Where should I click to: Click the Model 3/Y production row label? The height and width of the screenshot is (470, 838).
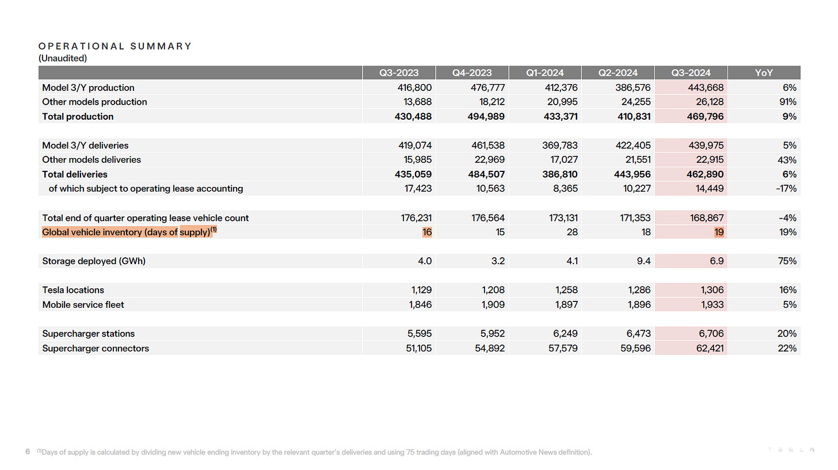(x=88, y=87)
